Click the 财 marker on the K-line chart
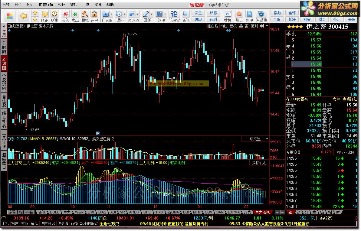 98,133
